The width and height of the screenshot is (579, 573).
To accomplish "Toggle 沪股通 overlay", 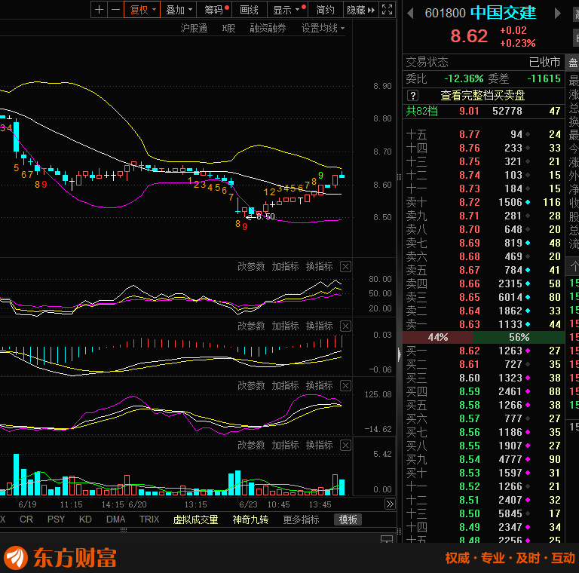I will (194, 28).
